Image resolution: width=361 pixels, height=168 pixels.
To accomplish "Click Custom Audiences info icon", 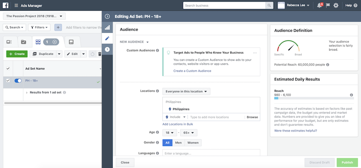I will 157,50.
